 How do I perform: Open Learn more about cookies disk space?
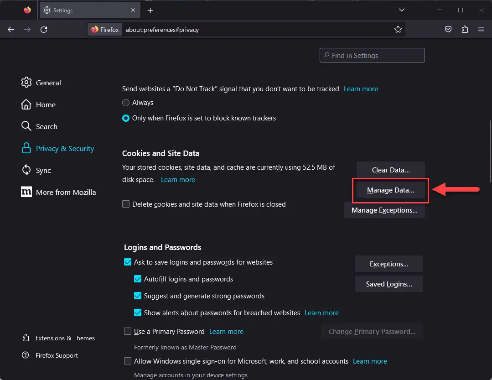tap(178, 179)
